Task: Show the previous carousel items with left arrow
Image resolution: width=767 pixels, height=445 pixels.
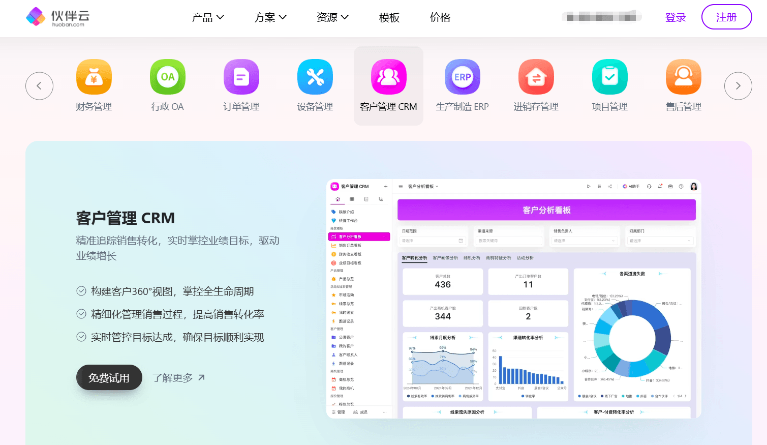Action: 40,86
